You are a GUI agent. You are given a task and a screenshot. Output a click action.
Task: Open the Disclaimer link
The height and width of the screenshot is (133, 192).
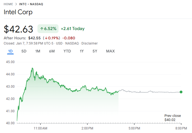tap(90, 43)
